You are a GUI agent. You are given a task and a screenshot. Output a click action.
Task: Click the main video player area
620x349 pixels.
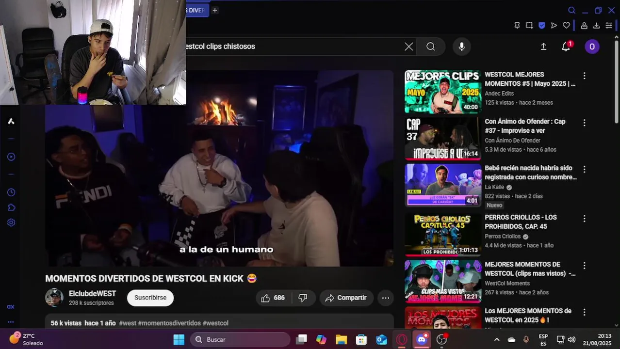click(219, 168)
